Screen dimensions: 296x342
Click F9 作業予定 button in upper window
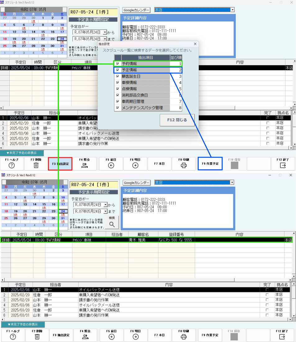pyautogui.click(x=210, y=164)
